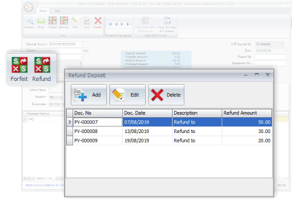
Task: Select the PV-000007 document number cell
Action: click(97, 122)
